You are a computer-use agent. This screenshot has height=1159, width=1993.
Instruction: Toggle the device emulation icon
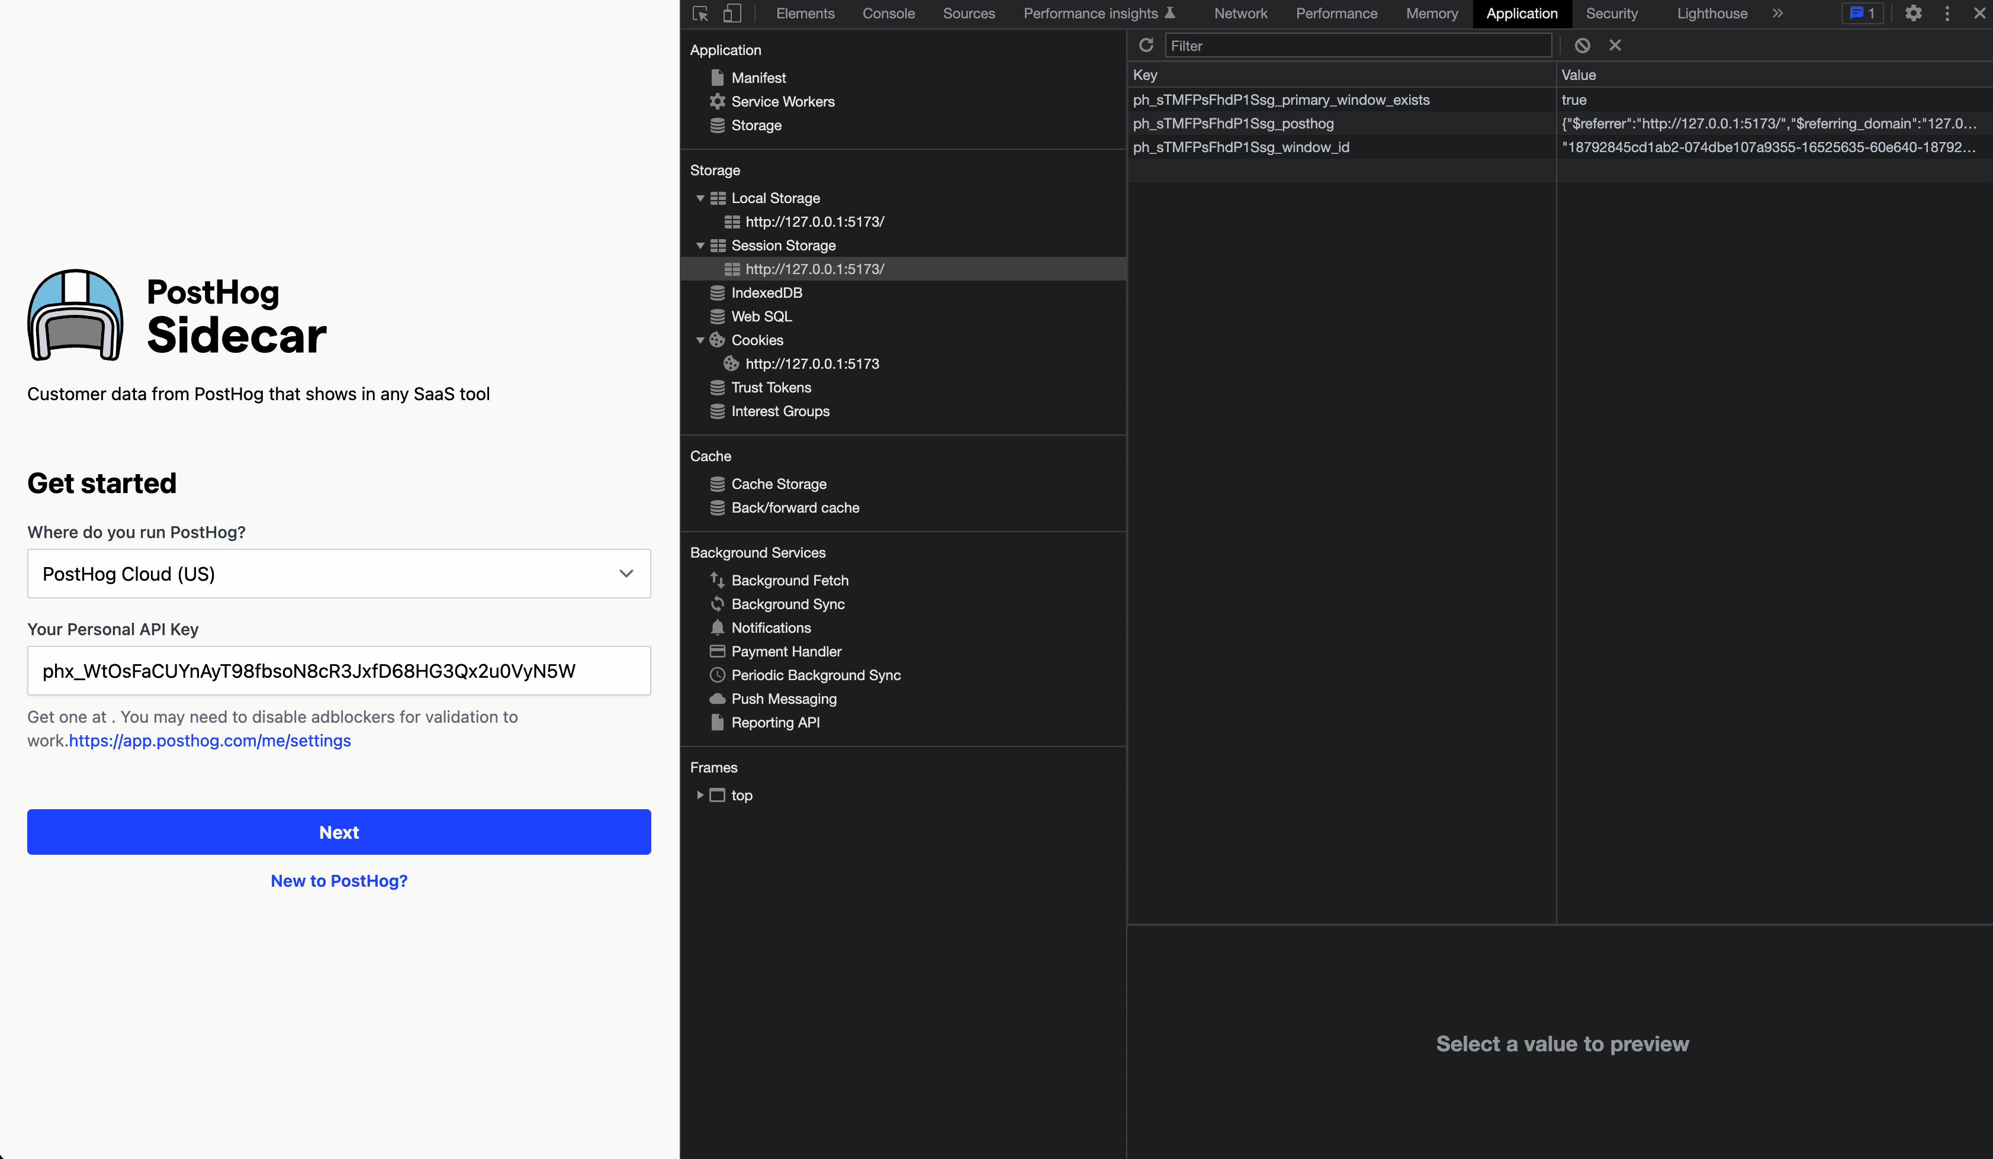tap(732, 14)
